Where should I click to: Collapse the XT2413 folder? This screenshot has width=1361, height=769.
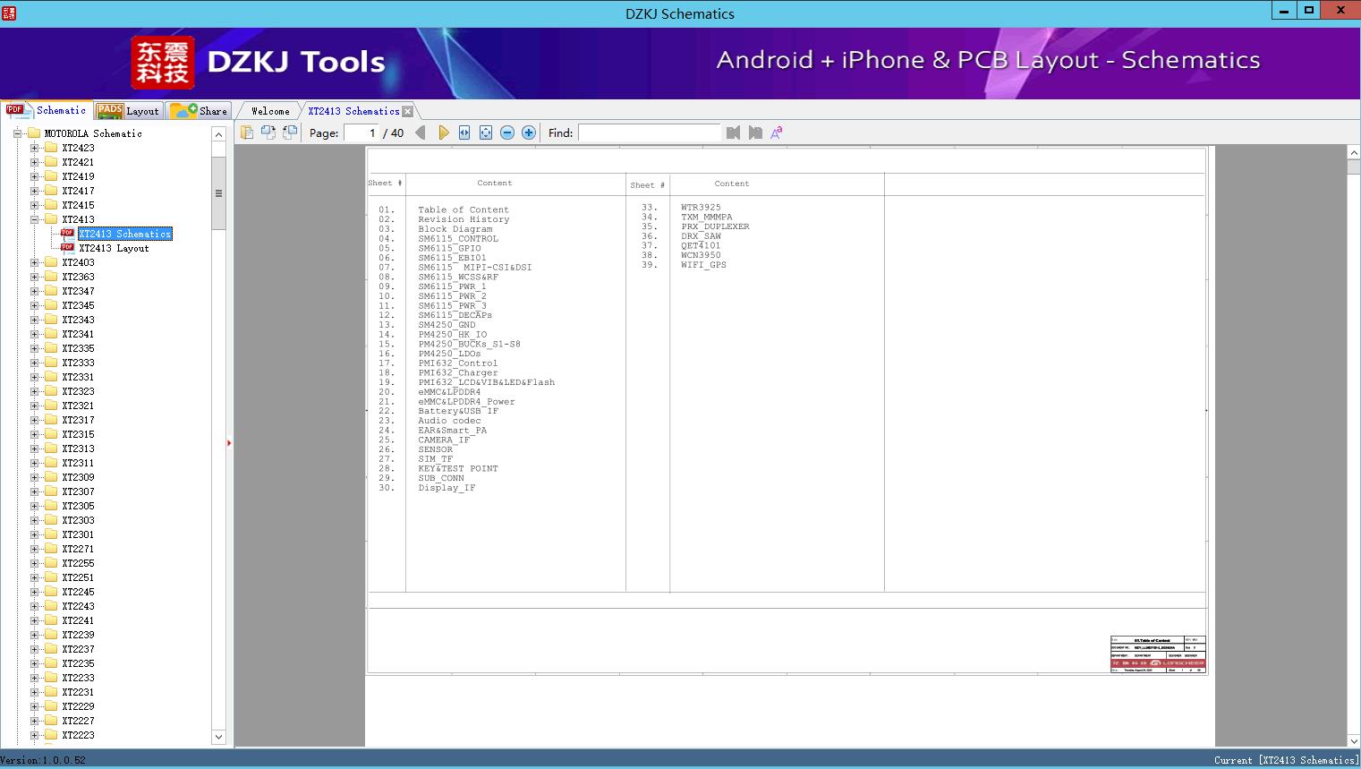[34, 219]
